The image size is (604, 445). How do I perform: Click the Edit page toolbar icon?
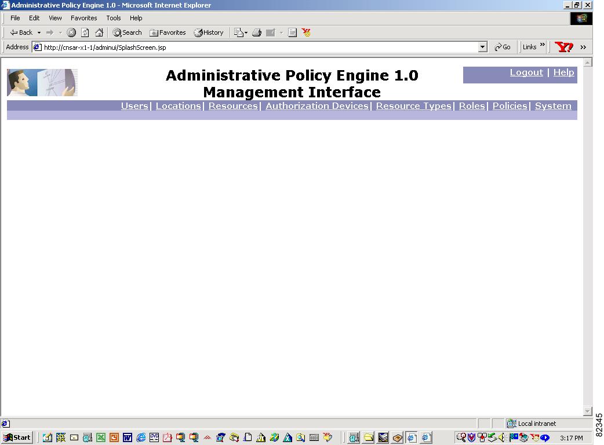pyautogui.click(x=271, y=32)
